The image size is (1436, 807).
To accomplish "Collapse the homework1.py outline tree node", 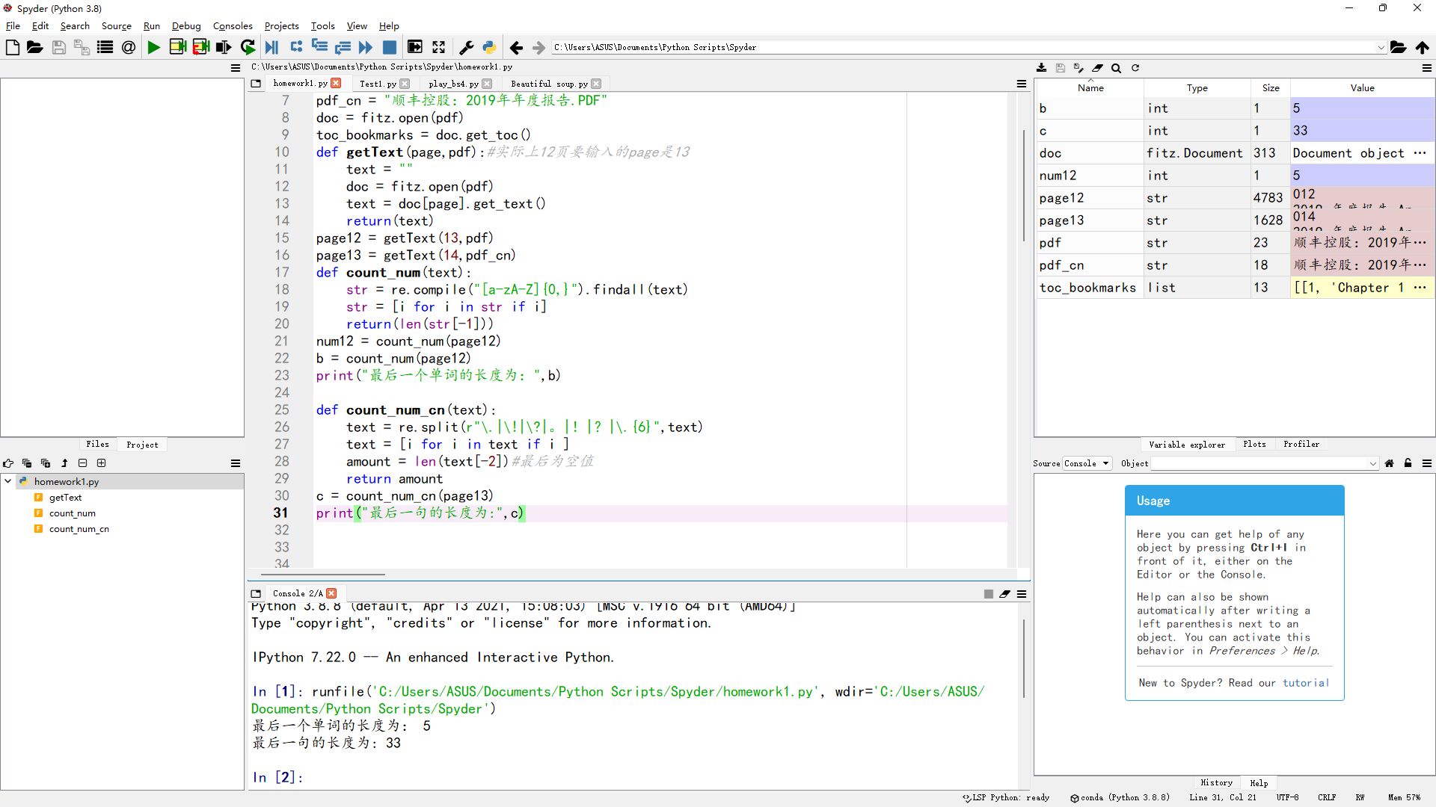I will point(8,481).
